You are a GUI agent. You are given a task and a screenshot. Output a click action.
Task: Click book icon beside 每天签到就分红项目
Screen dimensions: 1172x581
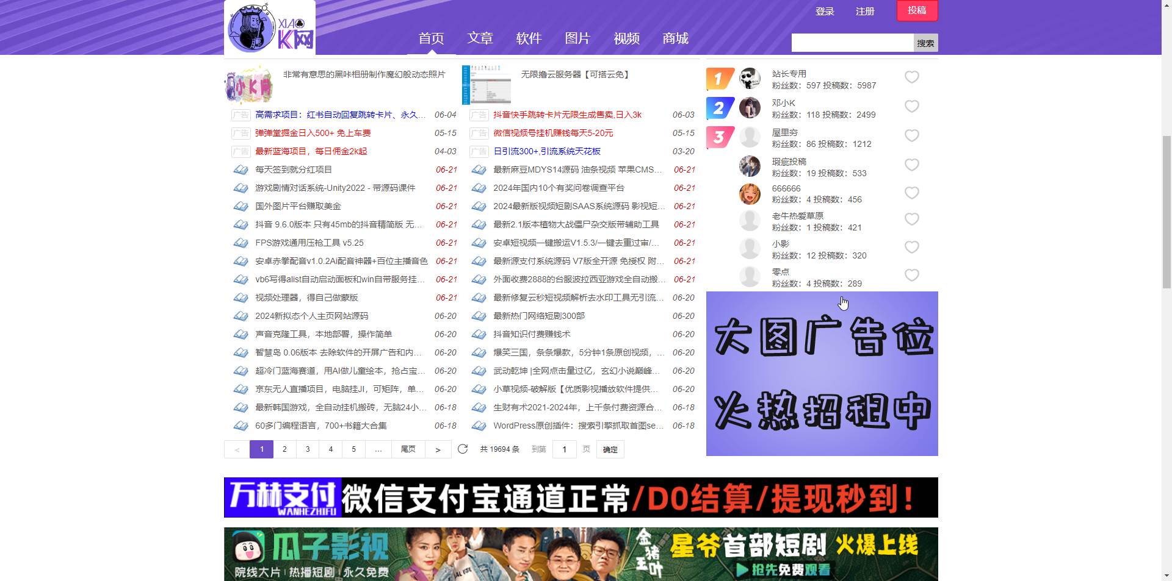(x=241, y=170)
